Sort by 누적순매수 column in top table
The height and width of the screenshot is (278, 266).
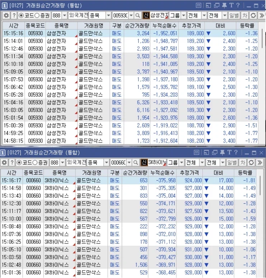point(164,26)
